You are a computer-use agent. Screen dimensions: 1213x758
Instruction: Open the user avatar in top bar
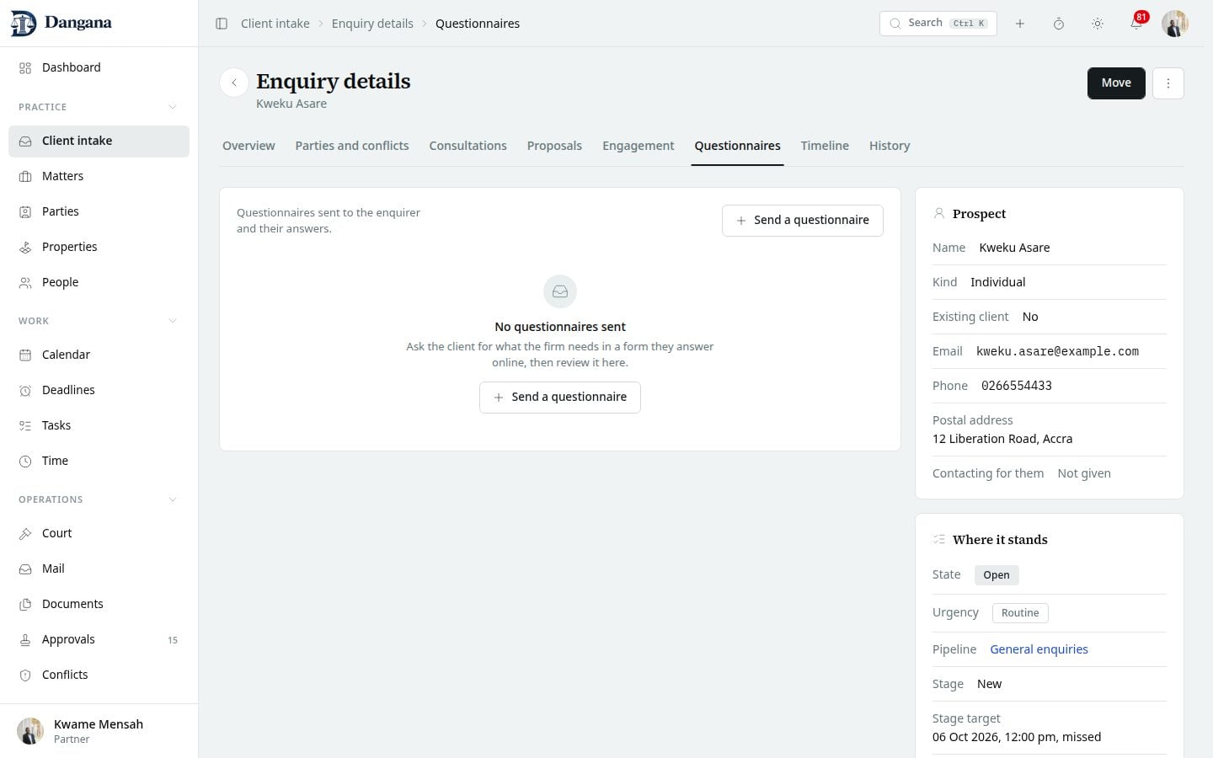point(1175,24)
